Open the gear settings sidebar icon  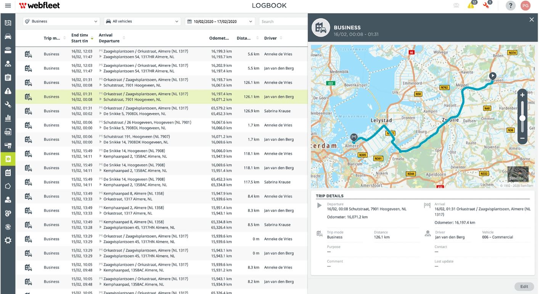8,240
